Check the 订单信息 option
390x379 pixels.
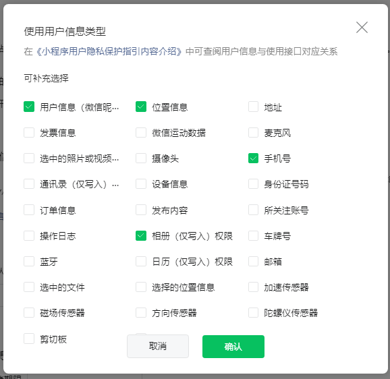pos(29,210)
